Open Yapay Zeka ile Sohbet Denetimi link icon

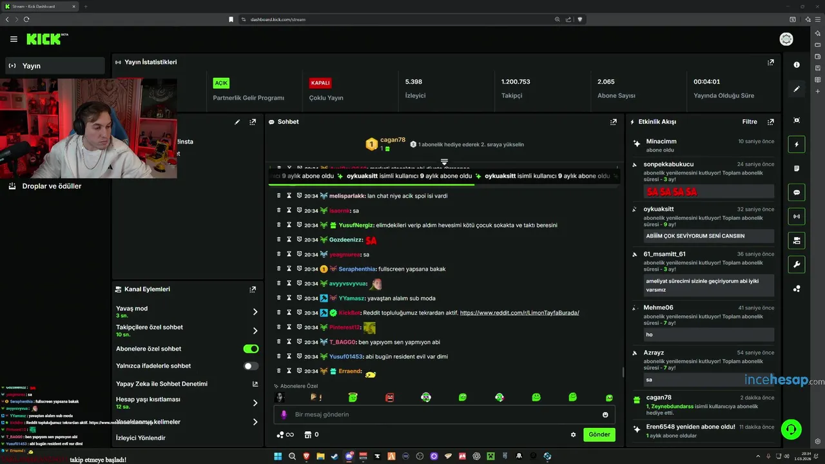255,384
